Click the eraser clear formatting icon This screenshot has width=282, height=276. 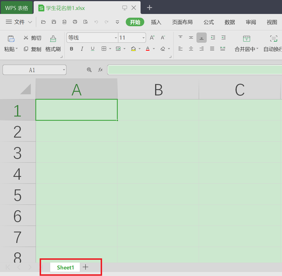click(163, 49)
